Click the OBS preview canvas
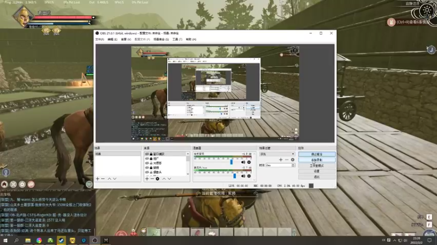The height and width of the screenshot is (245, 437). [215, 93]
